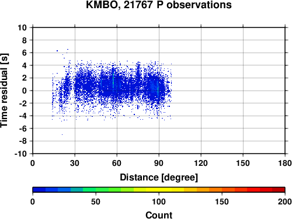
Task: Click the y-axis tick label -10
Action: [20, 154]
